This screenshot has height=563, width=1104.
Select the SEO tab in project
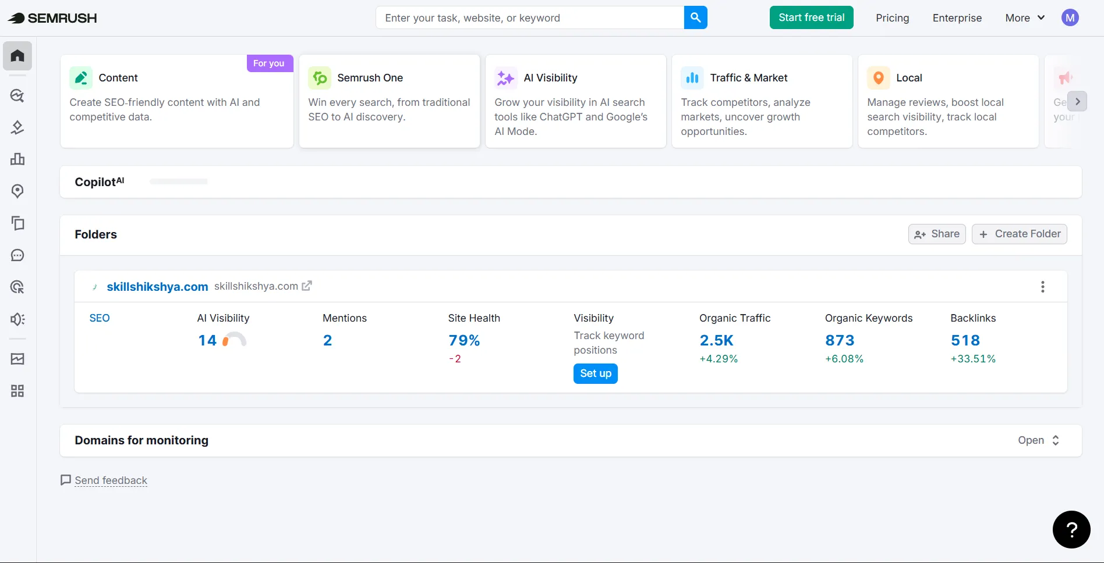pyautogui.click(x=100, y=318)
